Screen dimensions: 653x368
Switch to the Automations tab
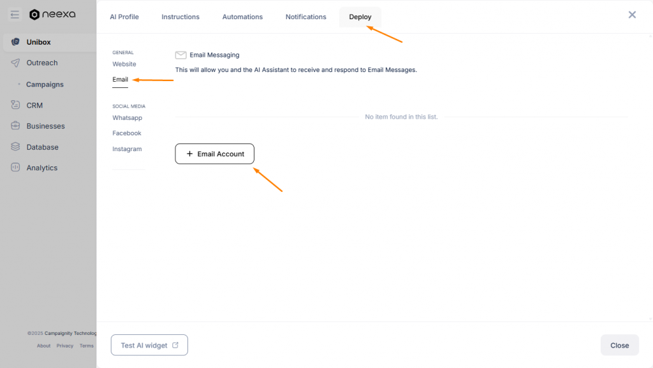coord(242,17)
